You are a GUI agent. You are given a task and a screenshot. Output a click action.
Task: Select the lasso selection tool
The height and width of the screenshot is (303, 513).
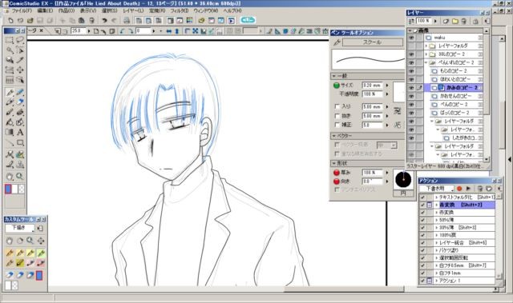(x=20, y=41)
